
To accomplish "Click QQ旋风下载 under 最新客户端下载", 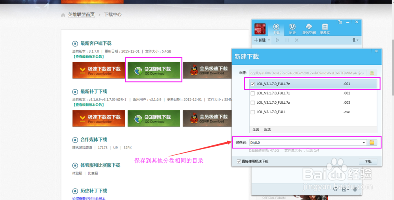I will coord(154,70).
